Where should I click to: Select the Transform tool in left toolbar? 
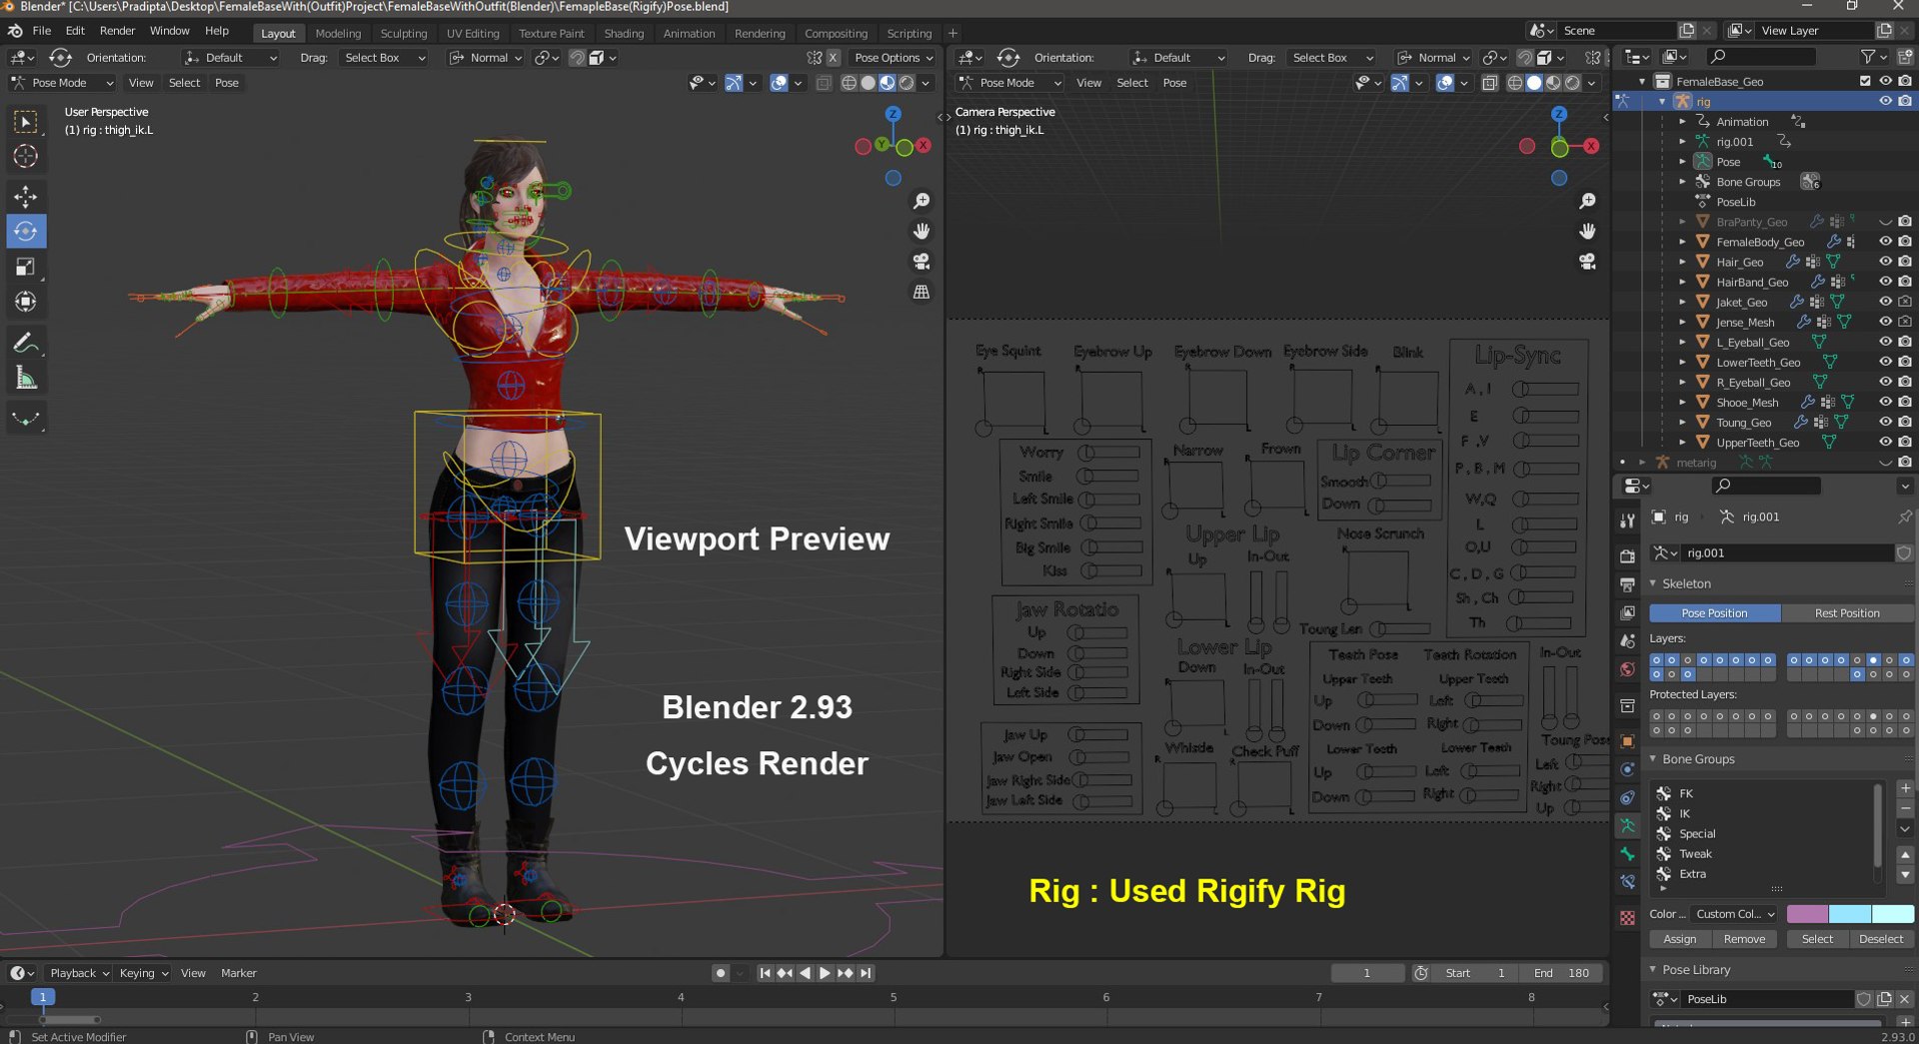click(x=26, y=302)
